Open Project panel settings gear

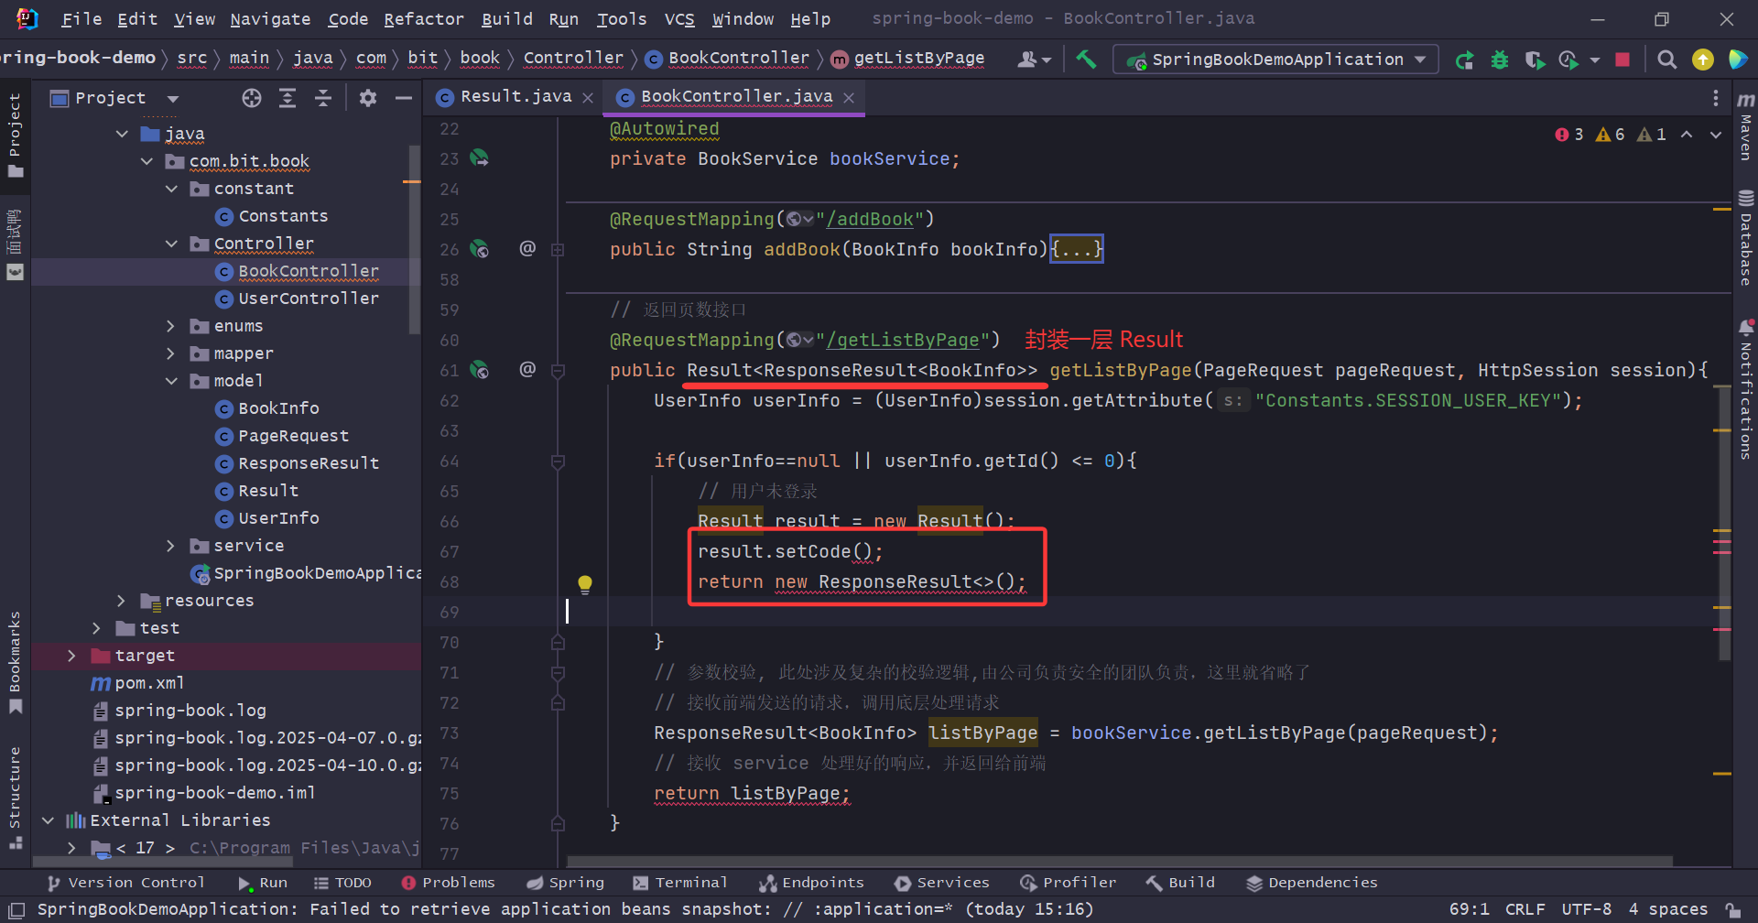tap(368, 98)
